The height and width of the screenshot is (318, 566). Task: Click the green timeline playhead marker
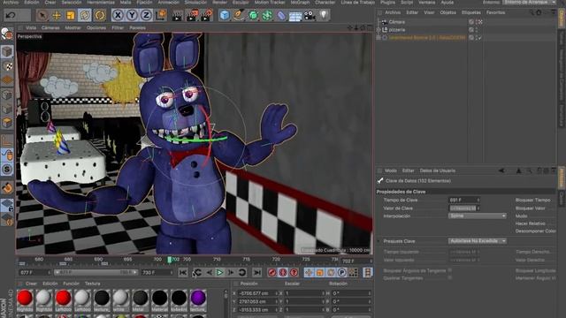(169, 260)
